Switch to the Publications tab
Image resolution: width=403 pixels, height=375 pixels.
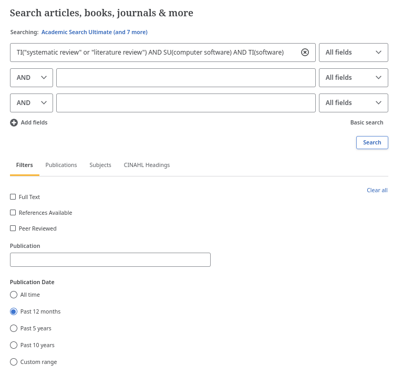(x=61, y=165)
